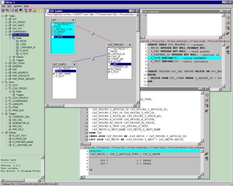Click the 'F3 Create Select SQL' hint link
Screen dimensions: 233x186
coord(107,14)
